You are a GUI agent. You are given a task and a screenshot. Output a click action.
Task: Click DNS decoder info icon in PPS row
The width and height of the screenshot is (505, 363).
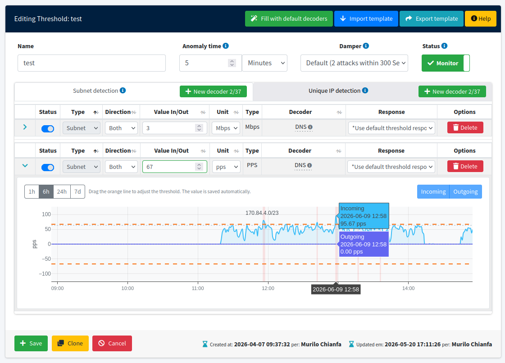309,166
